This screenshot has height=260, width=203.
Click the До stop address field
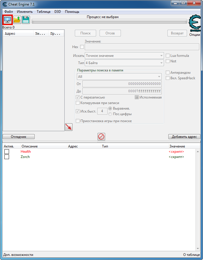point(122,91)
